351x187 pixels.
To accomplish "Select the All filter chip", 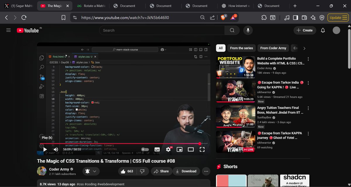I will (221, 48).
